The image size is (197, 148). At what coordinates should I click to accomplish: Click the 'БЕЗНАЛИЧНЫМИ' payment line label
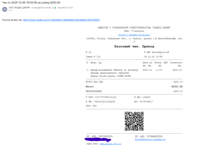click(x=94, y=91)
